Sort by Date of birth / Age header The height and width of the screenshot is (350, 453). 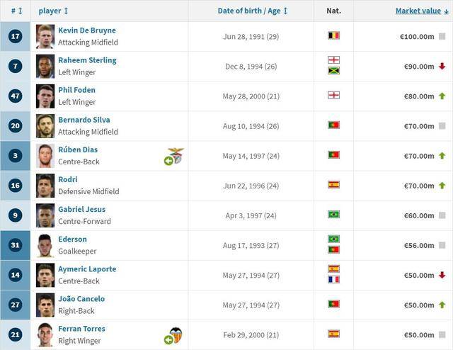(x=253, y=11)
